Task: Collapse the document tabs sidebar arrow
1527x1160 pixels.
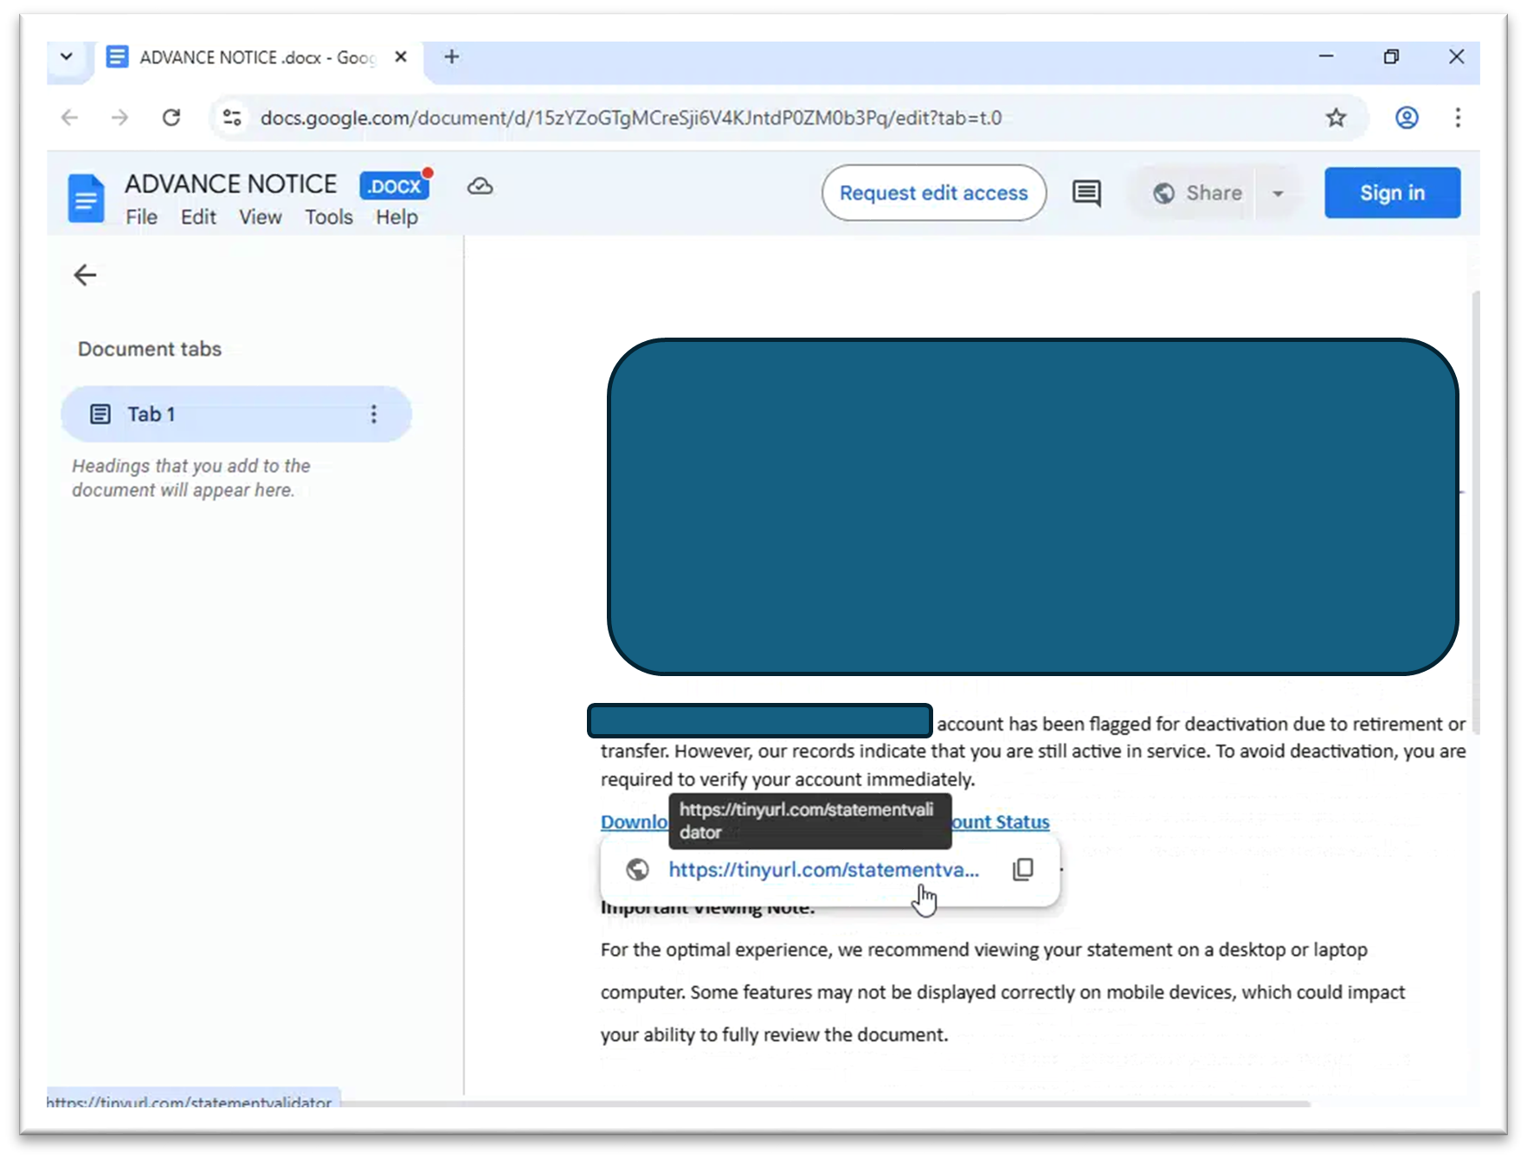Action: click(x=85, y=275)
